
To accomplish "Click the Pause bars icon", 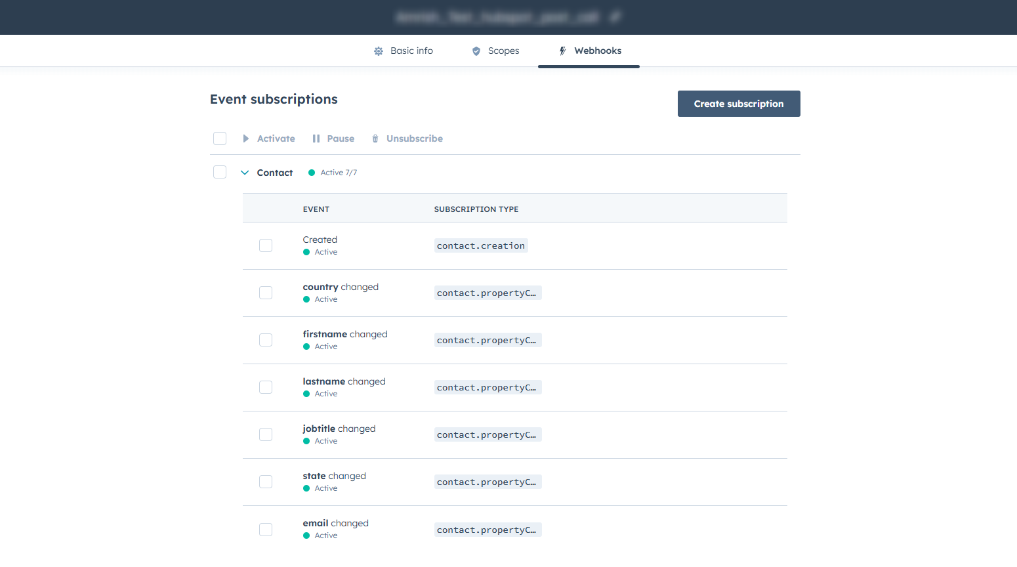I will [x=316, y=138].
